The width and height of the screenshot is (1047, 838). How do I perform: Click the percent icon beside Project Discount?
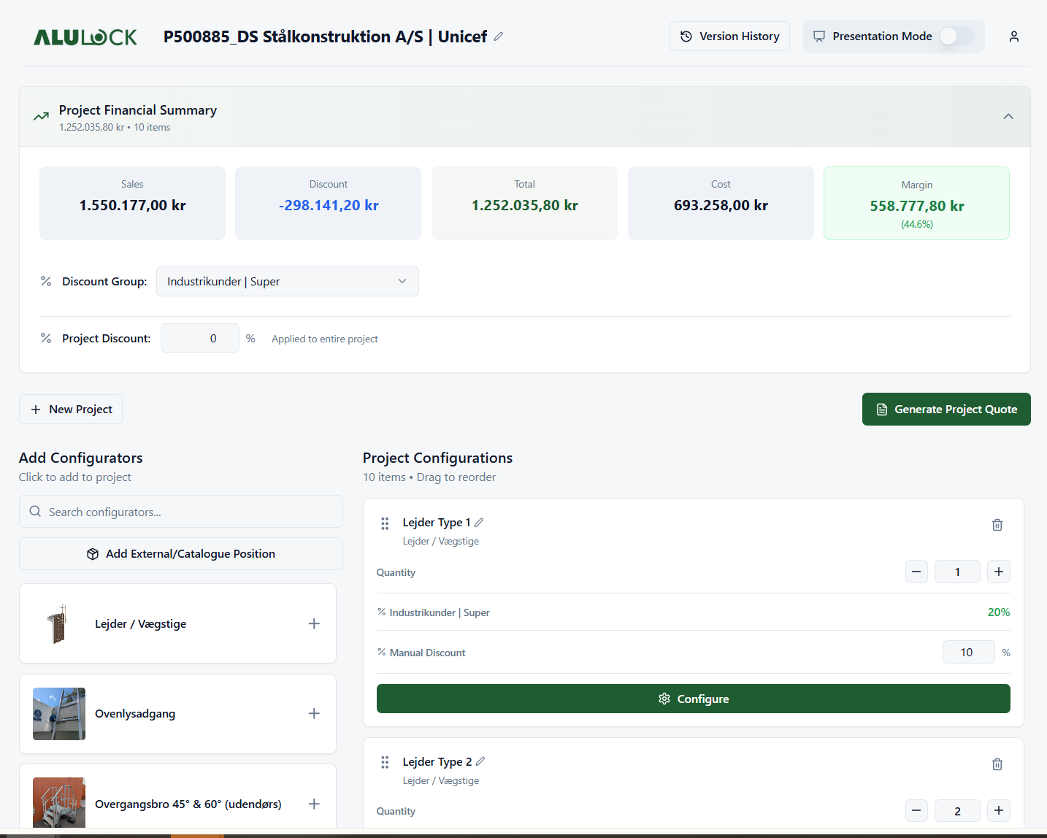(46, 338)
